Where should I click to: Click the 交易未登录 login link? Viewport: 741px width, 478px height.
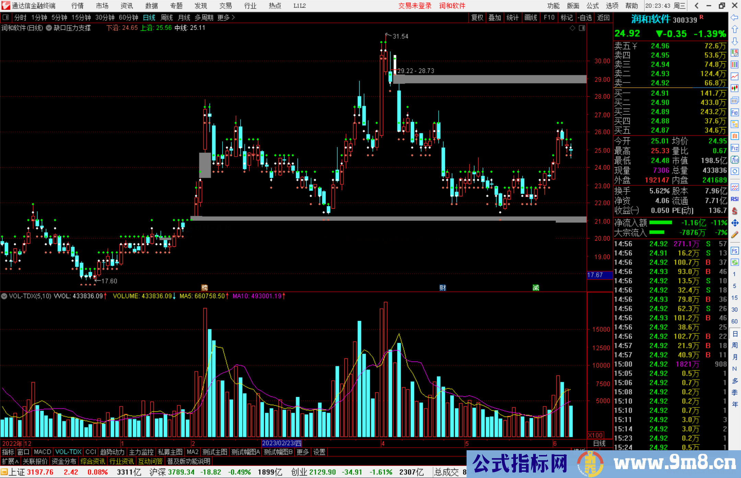point(415,6)
